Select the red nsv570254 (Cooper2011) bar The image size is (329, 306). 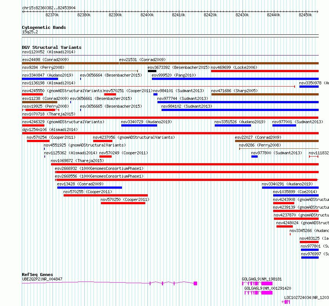(x=38, y=141)
